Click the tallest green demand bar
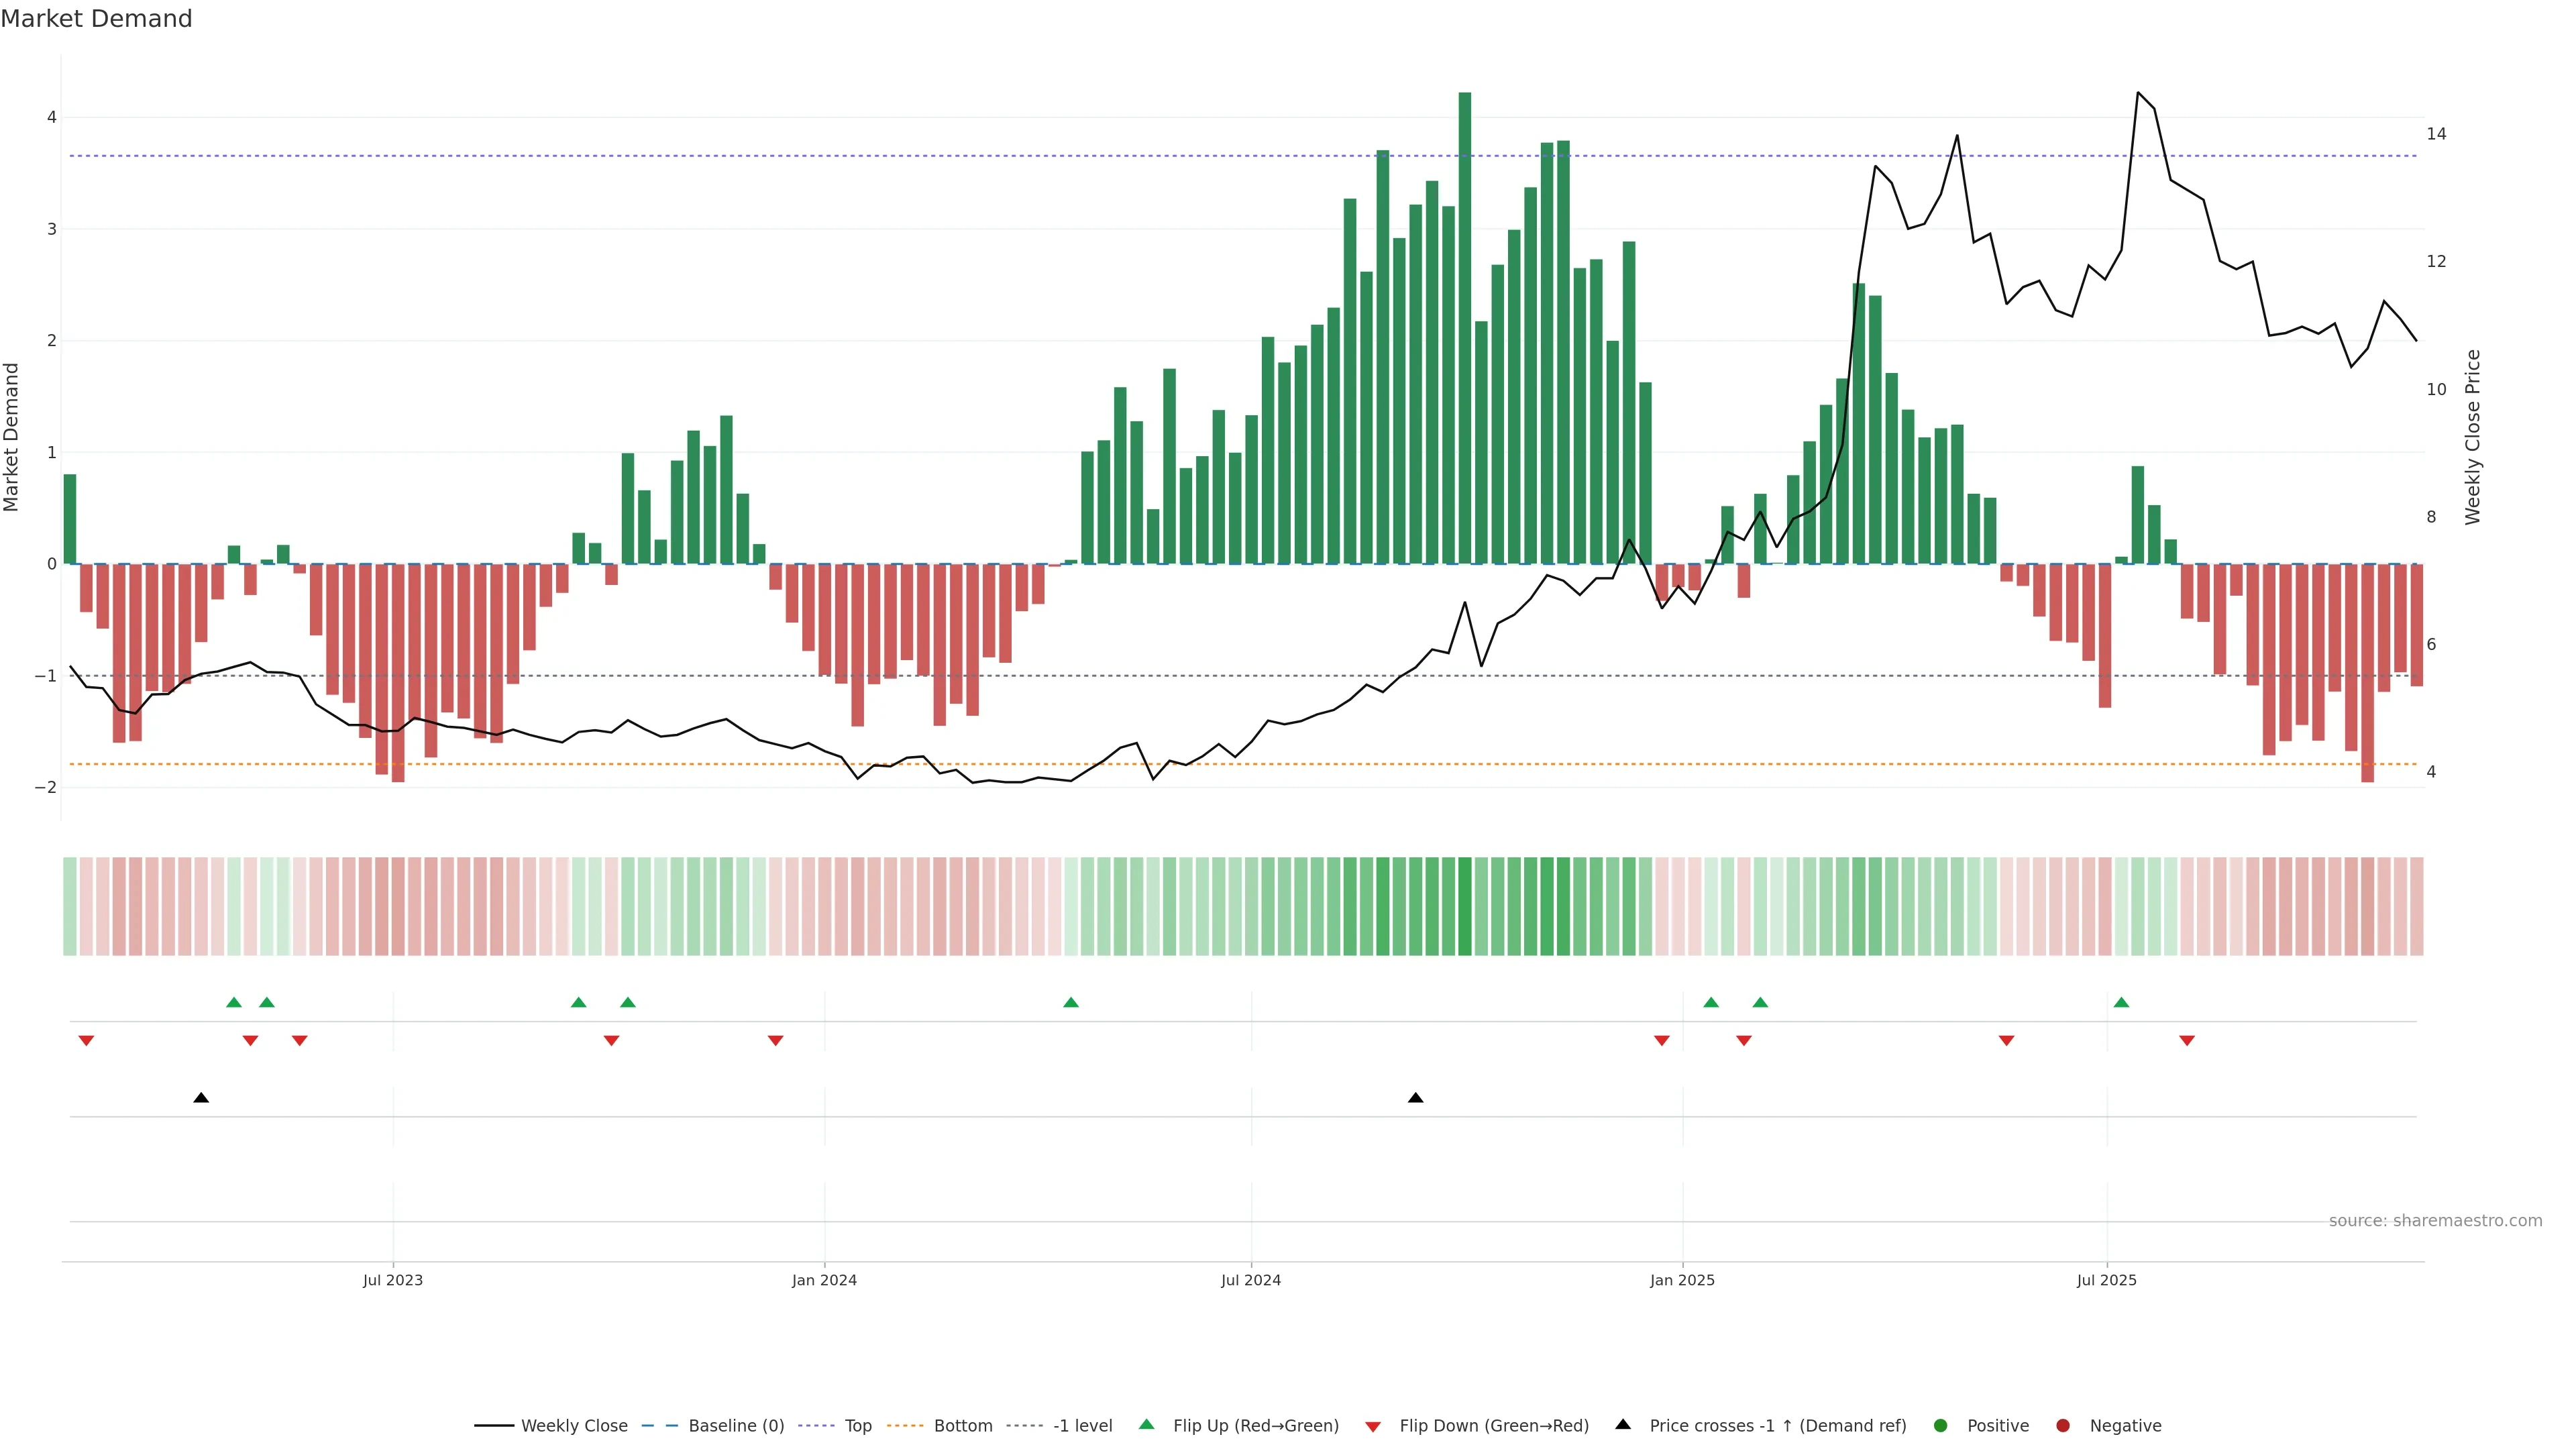The height and width of the screenshot is (1449, 2576). [1465, 330]
